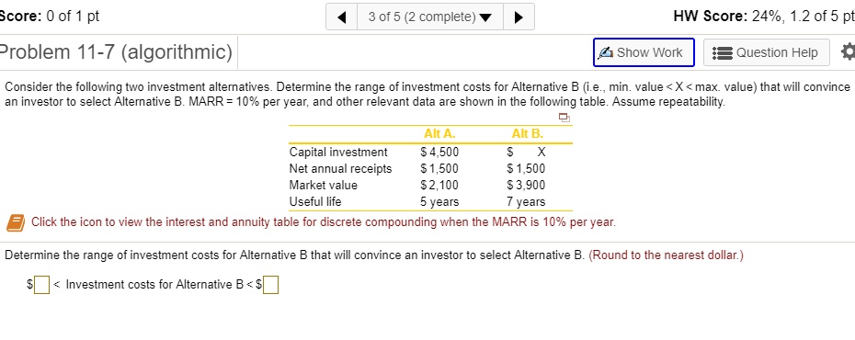Focus the maximum investment cost input box
Viewport: 855px width, 340px height.
tap(271, 285)
